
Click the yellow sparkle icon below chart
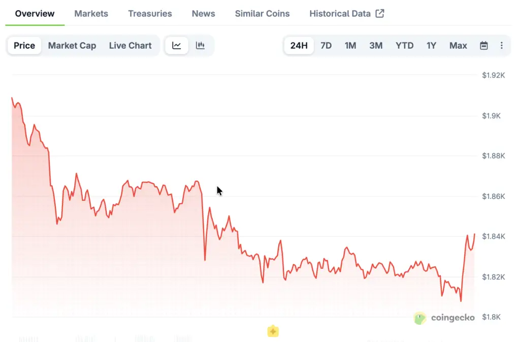(273, 331)
